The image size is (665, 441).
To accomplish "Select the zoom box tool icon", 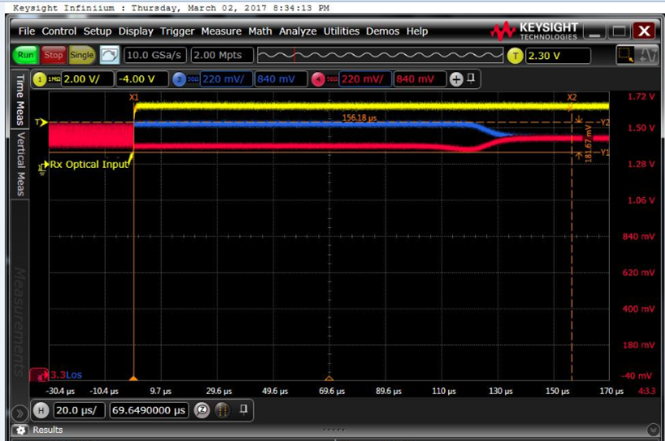I will tap(625, 55).
